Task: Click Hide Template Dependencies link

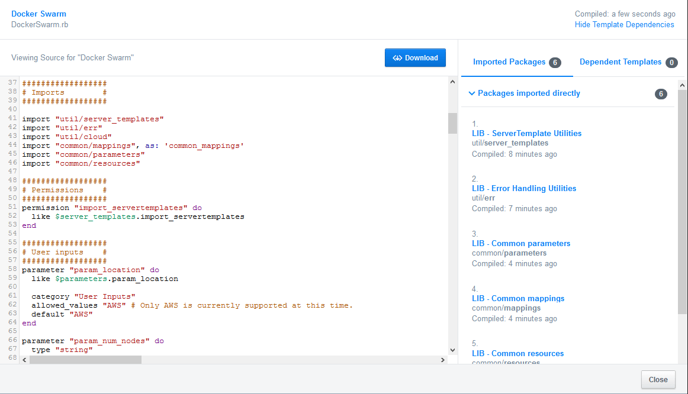Action: (624, 25)
